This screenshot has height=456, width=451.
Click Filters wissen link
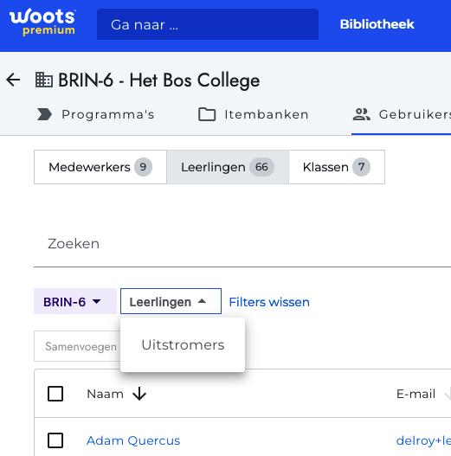(x=269, y=302)
